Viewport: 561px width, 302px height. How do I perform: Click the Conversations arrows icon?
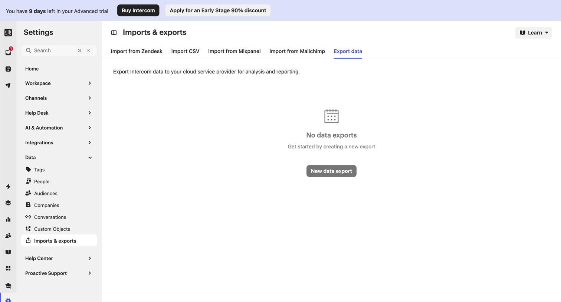(28, 217)
